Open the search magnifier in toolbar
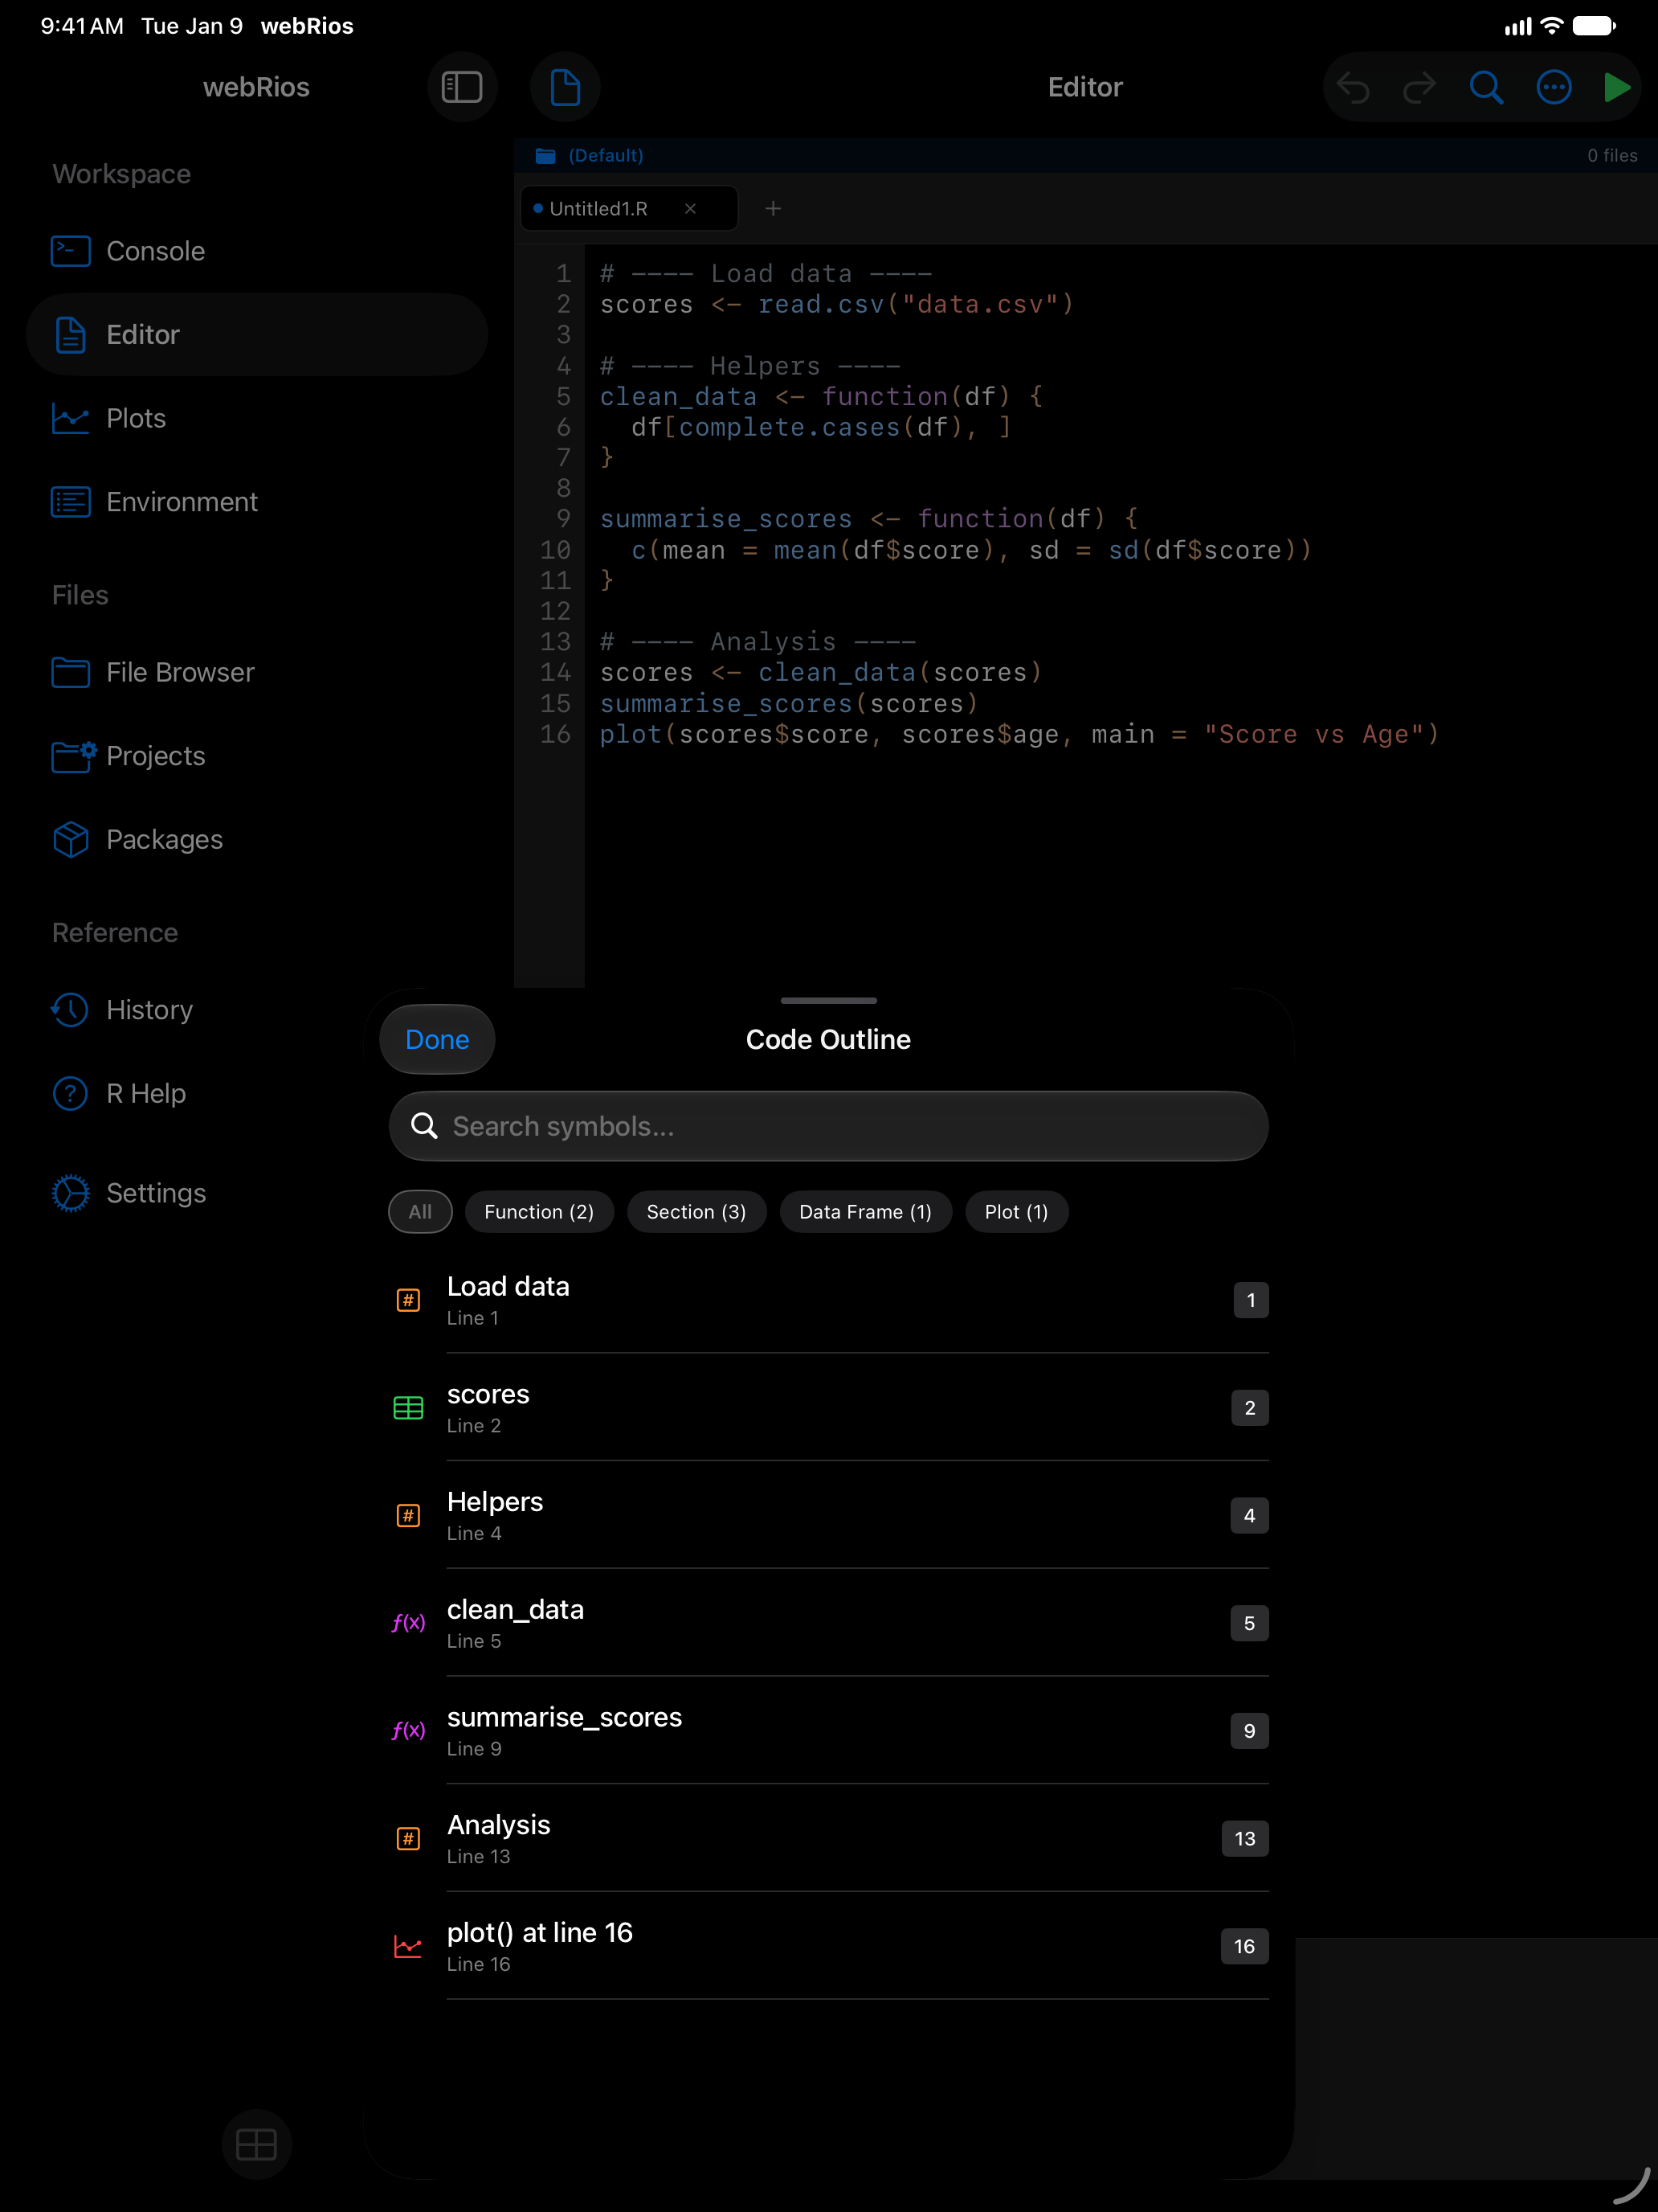Screen dimensions: 1658x2212 click(x=1486, y=88)
